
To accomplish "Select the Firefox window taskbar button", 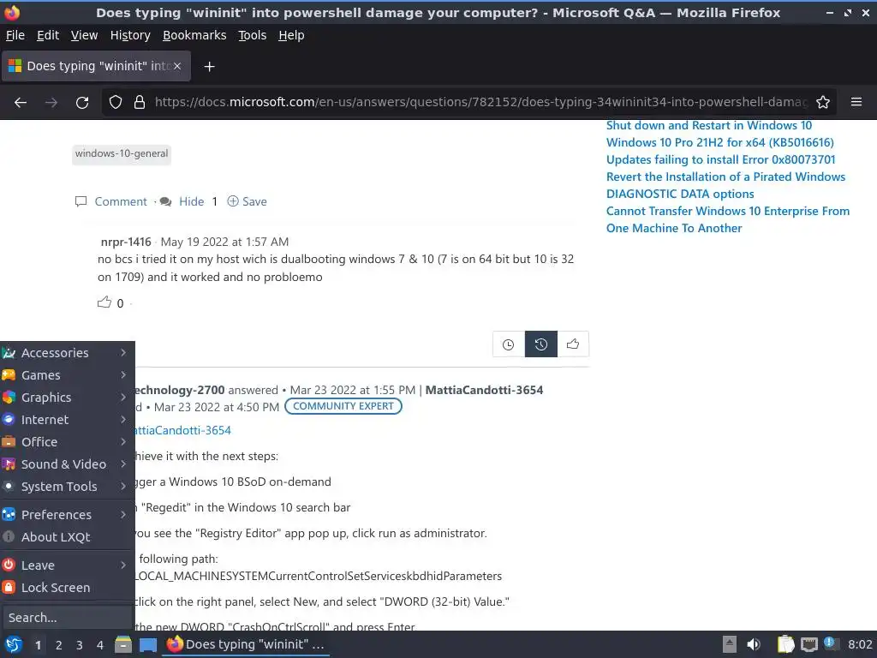I will [x=246, y=644].
